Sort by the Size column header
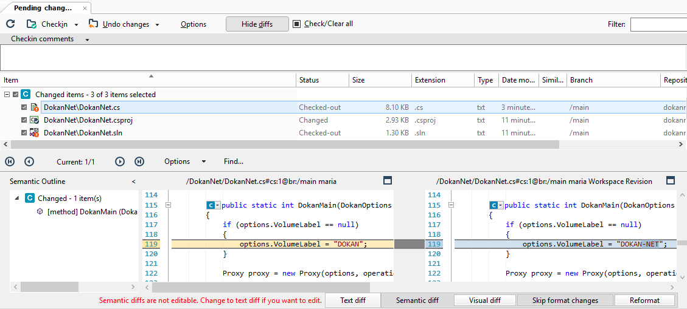The image size is (687, 309). [380, 80]
